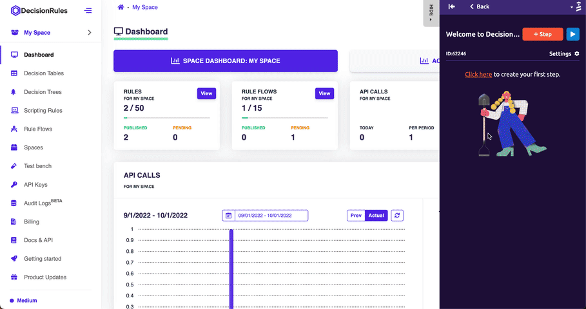
Task: Click the Decision Tables grid icon
Action: click(14, 73)
